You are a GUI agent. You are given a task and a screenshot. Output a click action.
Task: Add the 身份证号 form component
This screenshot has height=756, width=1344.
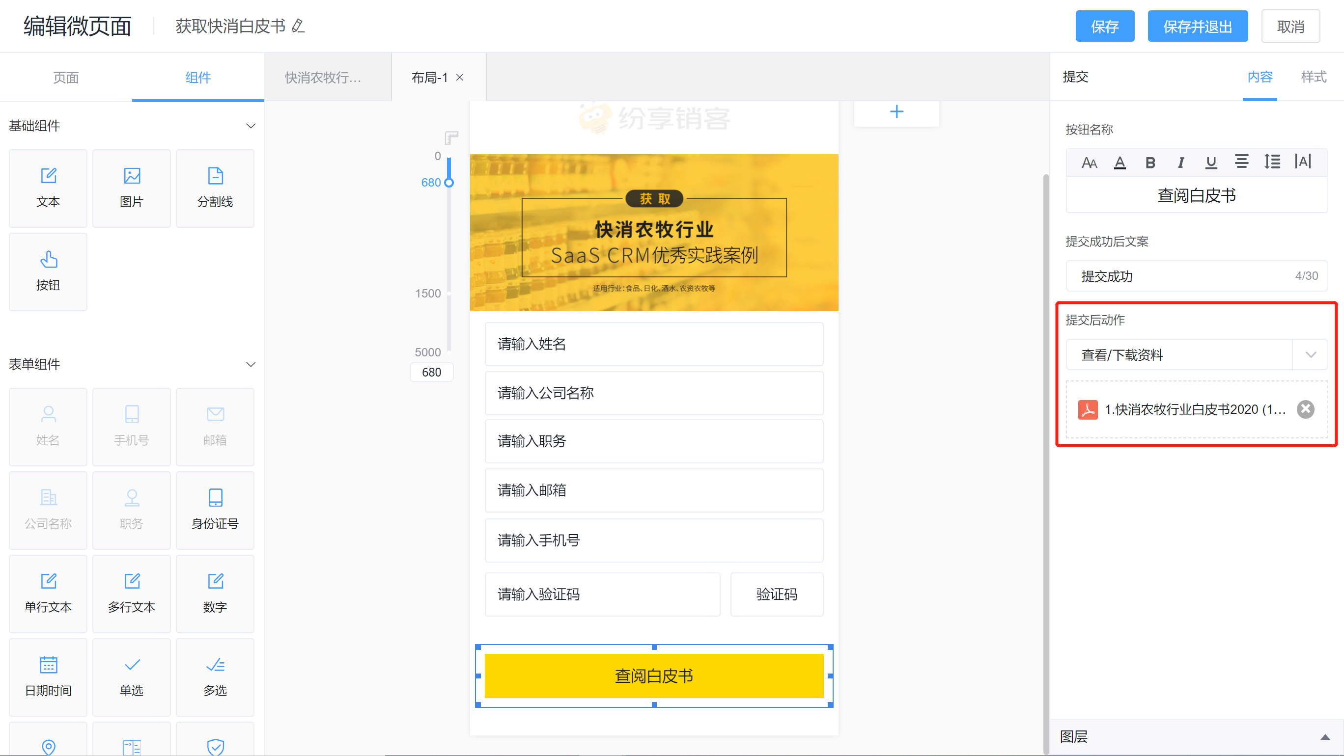click(215, 511)
